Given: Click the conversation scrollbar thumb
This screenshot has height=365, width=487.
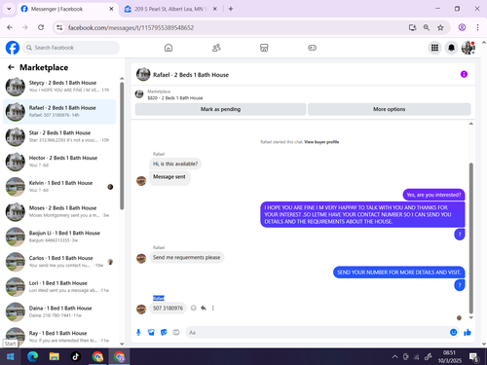Looking at the screenshot, I should pos(470,238).
